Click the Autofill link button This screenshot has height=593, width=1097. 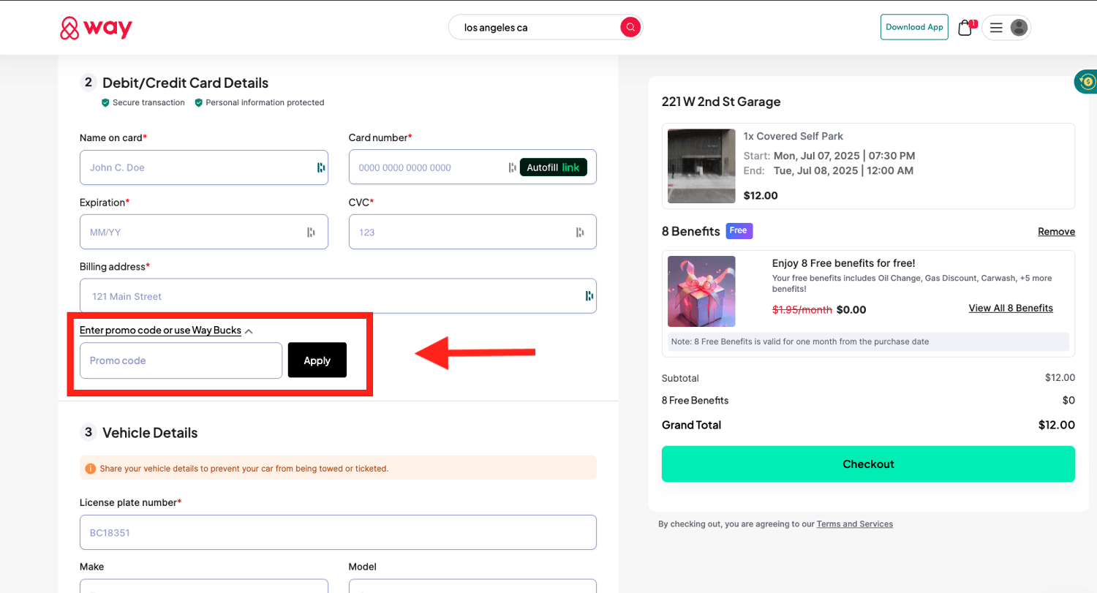[x=553, y=167]
